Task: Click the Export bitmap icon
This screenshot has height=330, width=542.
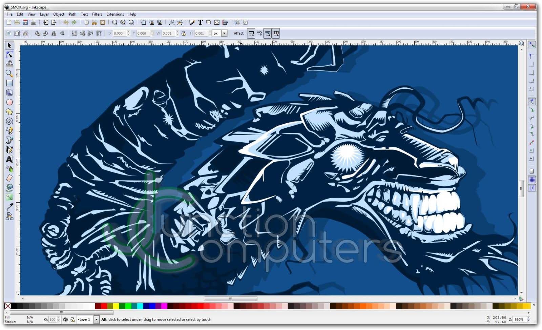Action: [x=54, y=22]
